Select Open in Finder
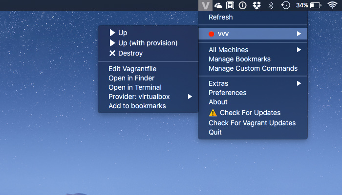342x195 pixels. point(148,78)
